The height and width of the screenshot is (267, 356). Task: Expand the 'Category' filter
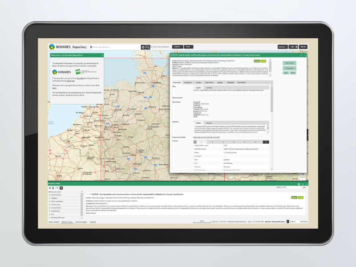coord(65,198)
